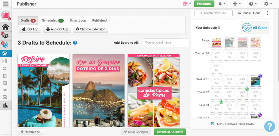
Task: Open the Instagram sidebar icon
Action: tap(5, 97)
